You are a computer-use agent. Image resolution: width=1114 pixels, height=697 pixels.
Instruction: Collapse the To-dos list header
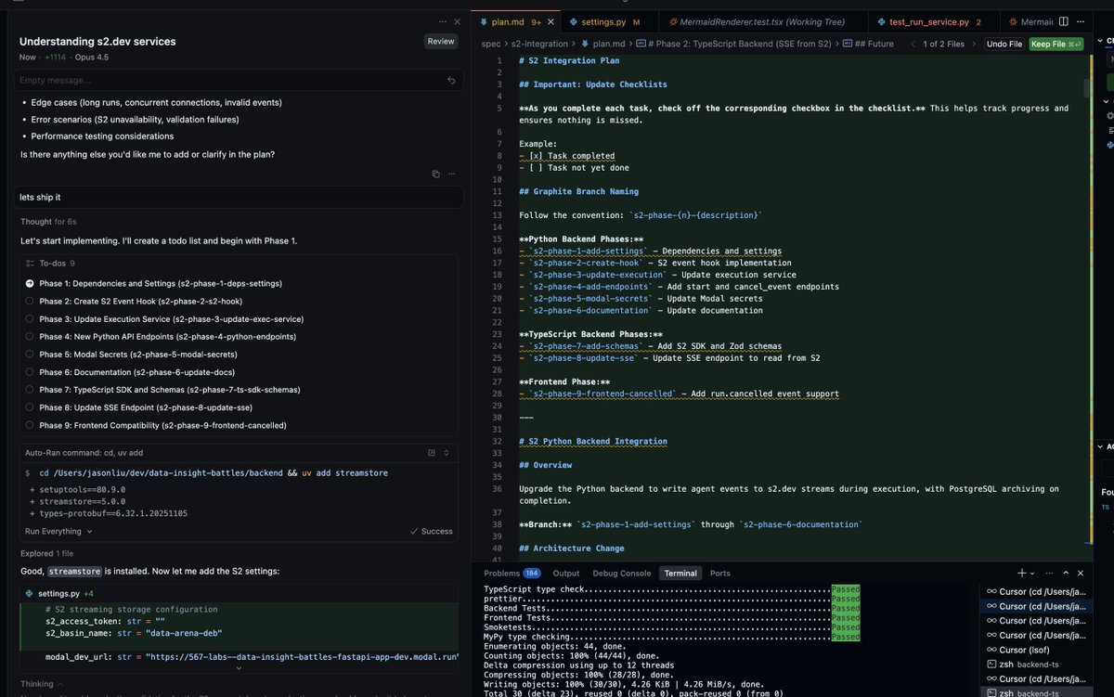[51, 264]
